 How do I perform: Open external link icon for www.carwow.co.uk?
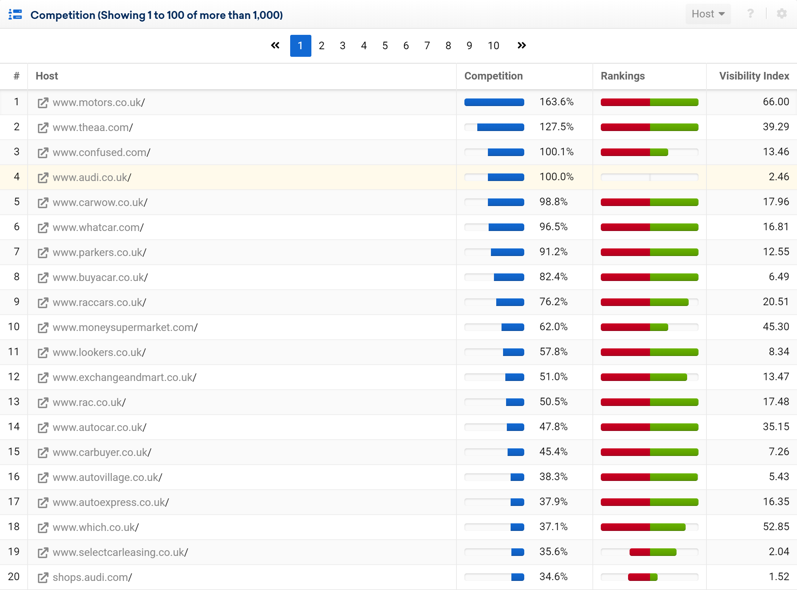[43, 203]
